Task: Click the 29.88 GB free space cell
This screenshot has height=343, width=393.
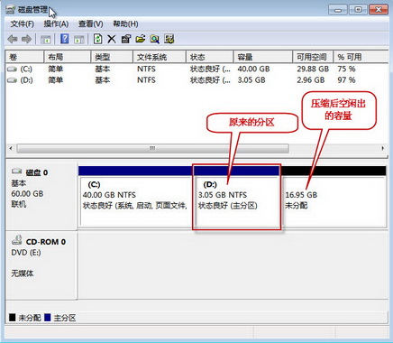Action: (x=313, y=70)
